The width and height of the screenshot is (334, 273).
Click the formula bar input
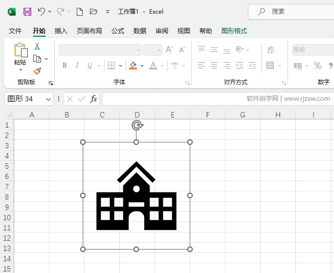pyautogui.click(x=218, y=99)
